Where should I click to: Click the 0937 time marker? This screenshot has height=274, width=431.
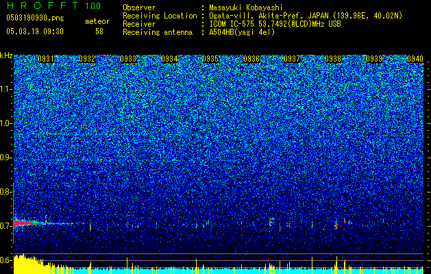(292, 59)
